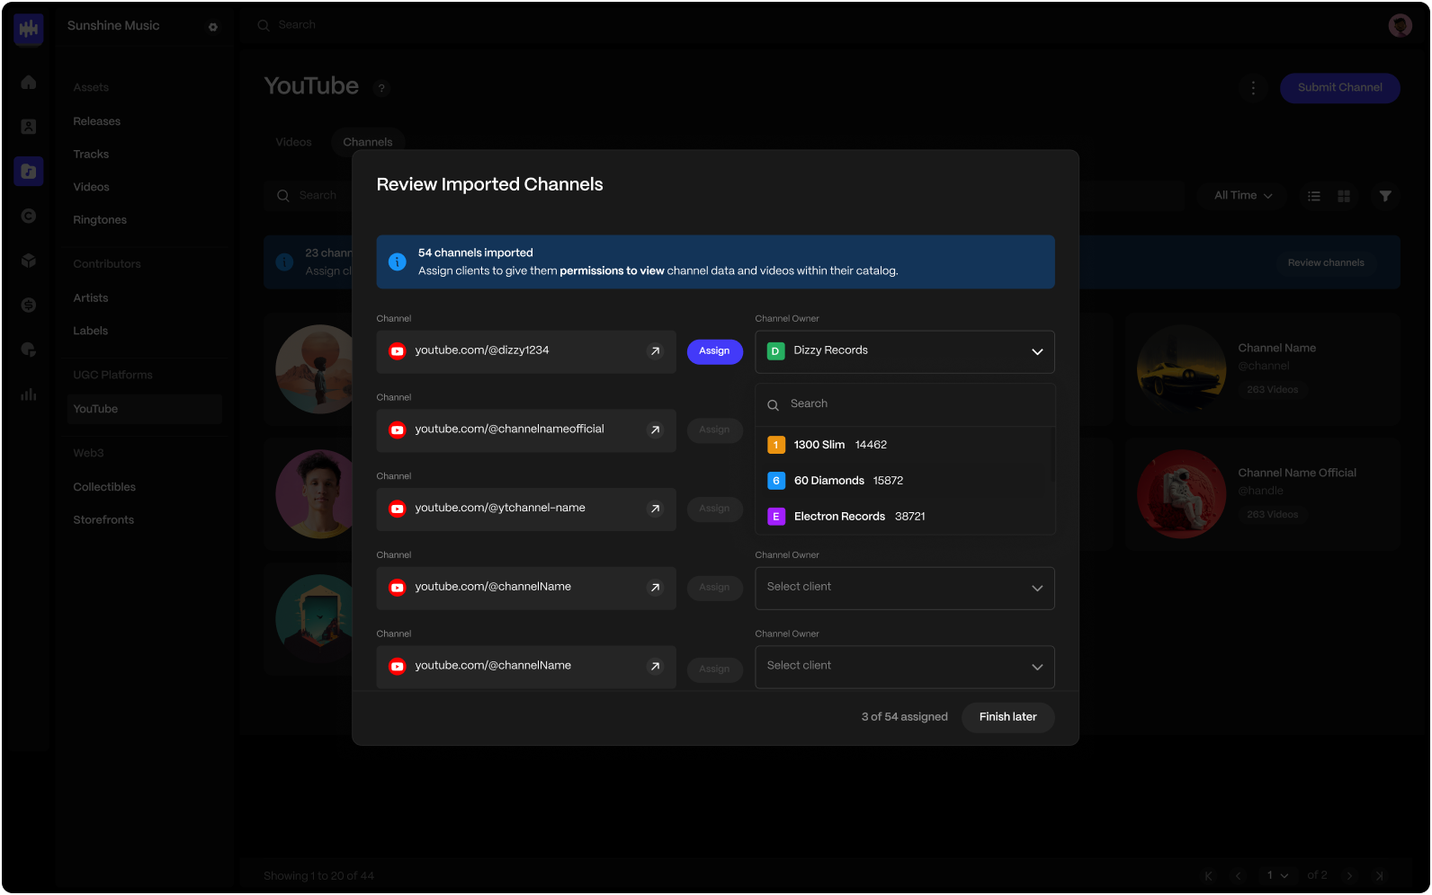Click the Submit Channel button
This screenshot has height=895, width=1432.
click(x=1339, y=88)
